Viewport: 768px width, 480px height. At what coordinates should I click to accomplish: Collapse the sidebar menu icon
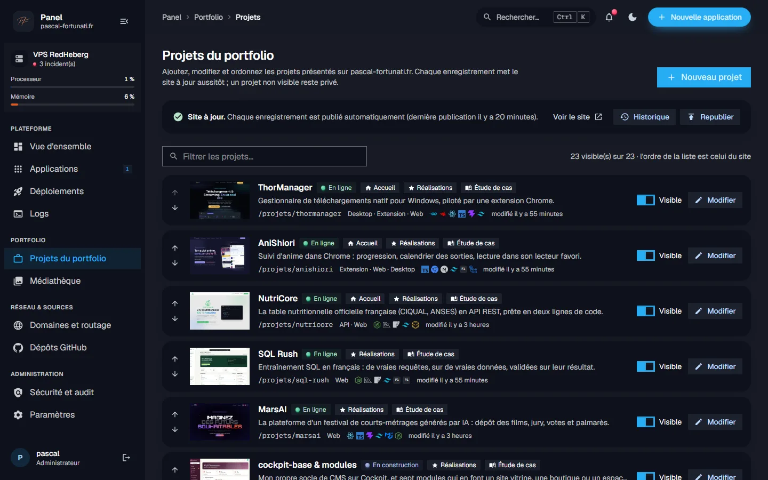(x=124, y=21)
